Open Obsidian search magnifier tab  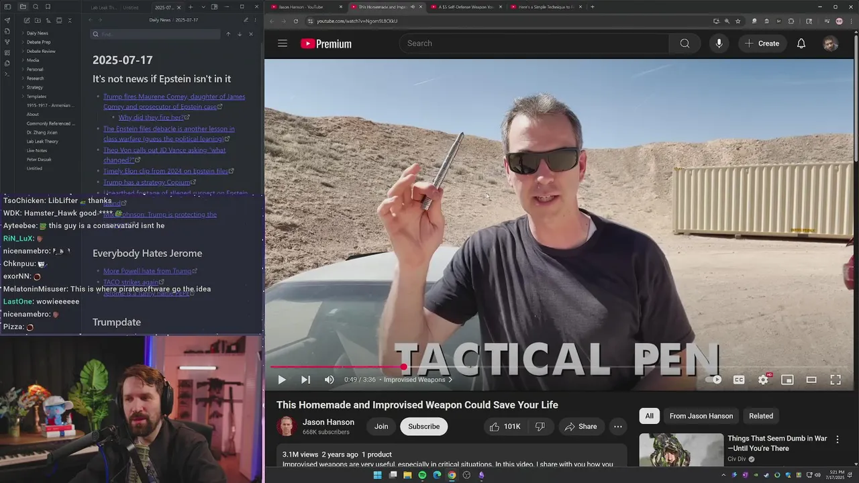(36, 7)
